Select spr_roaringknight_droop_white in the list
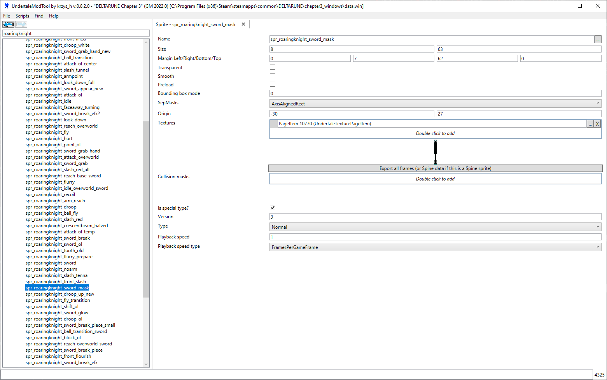The image size is (607, 380). pos(58,45)
